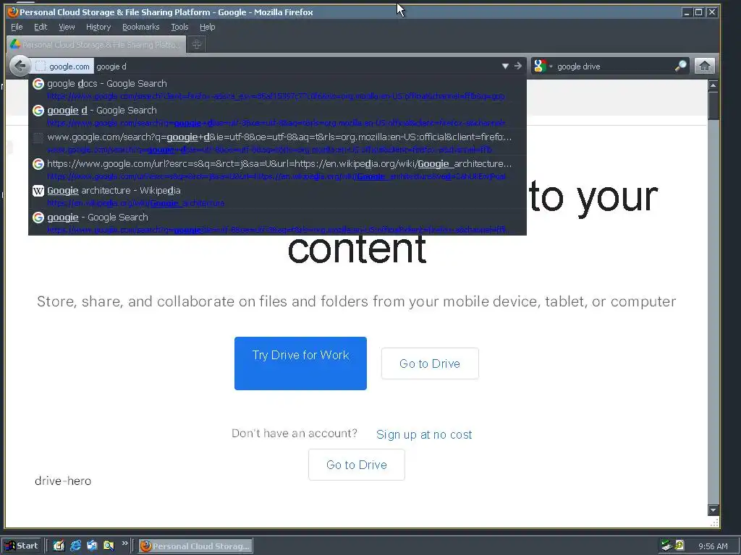The width and height of the screenshot is (741, 555).
Task: Click the Go arrow in address bar
Action: tap(518, 66)
